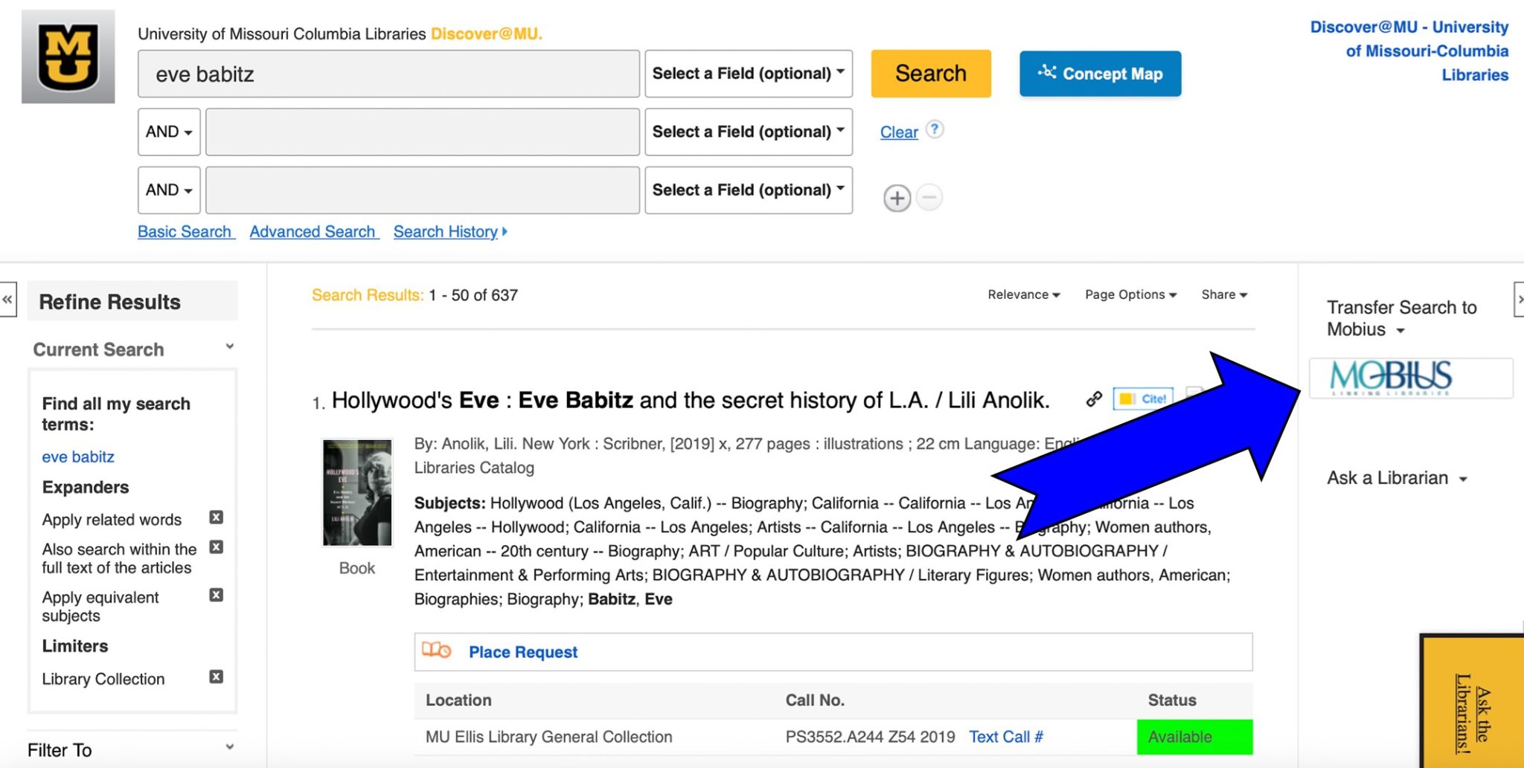Add a search row with plus icon
The height and width of the screenshot is (768, 1524).
(897, 199)
